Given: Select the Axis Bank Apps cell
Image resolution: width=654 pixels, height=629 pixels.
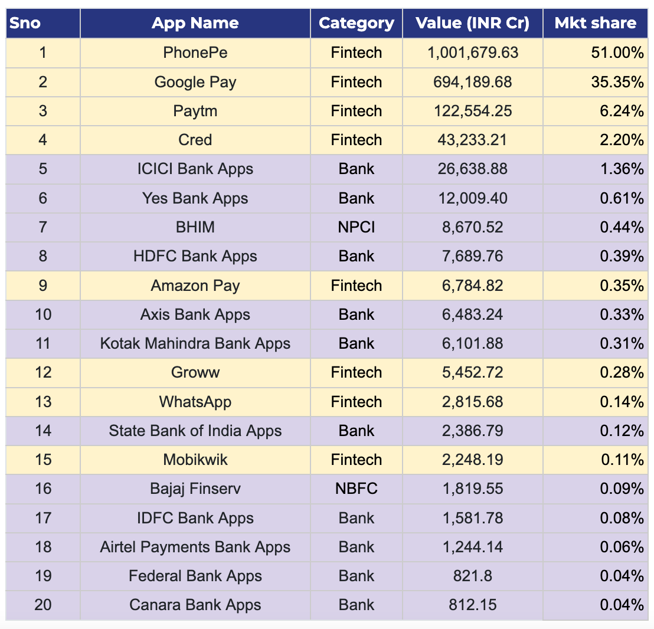Looking at the screenshot, I should point(195,314).
